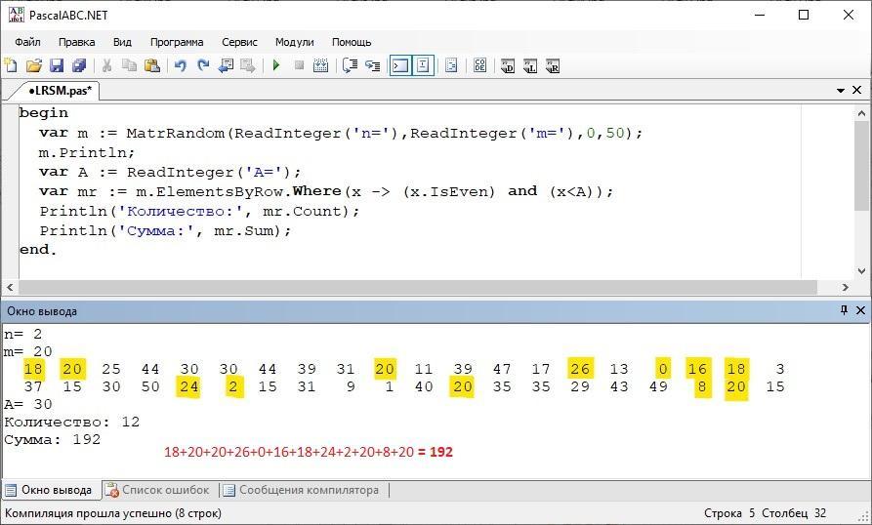Run the program with green arrow
The width and height of the screenshot is (872, 525).
pos(276,65)
